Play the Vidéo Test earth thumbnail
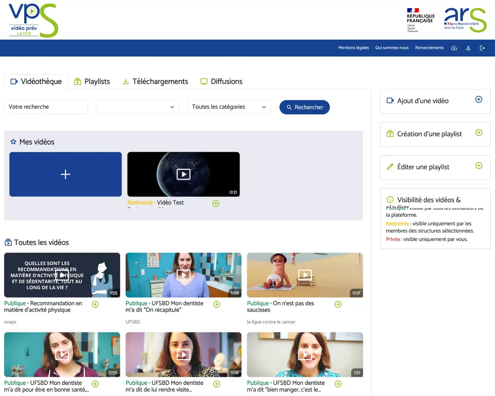Viewport: 495px width, 396px height. (183, 174)
